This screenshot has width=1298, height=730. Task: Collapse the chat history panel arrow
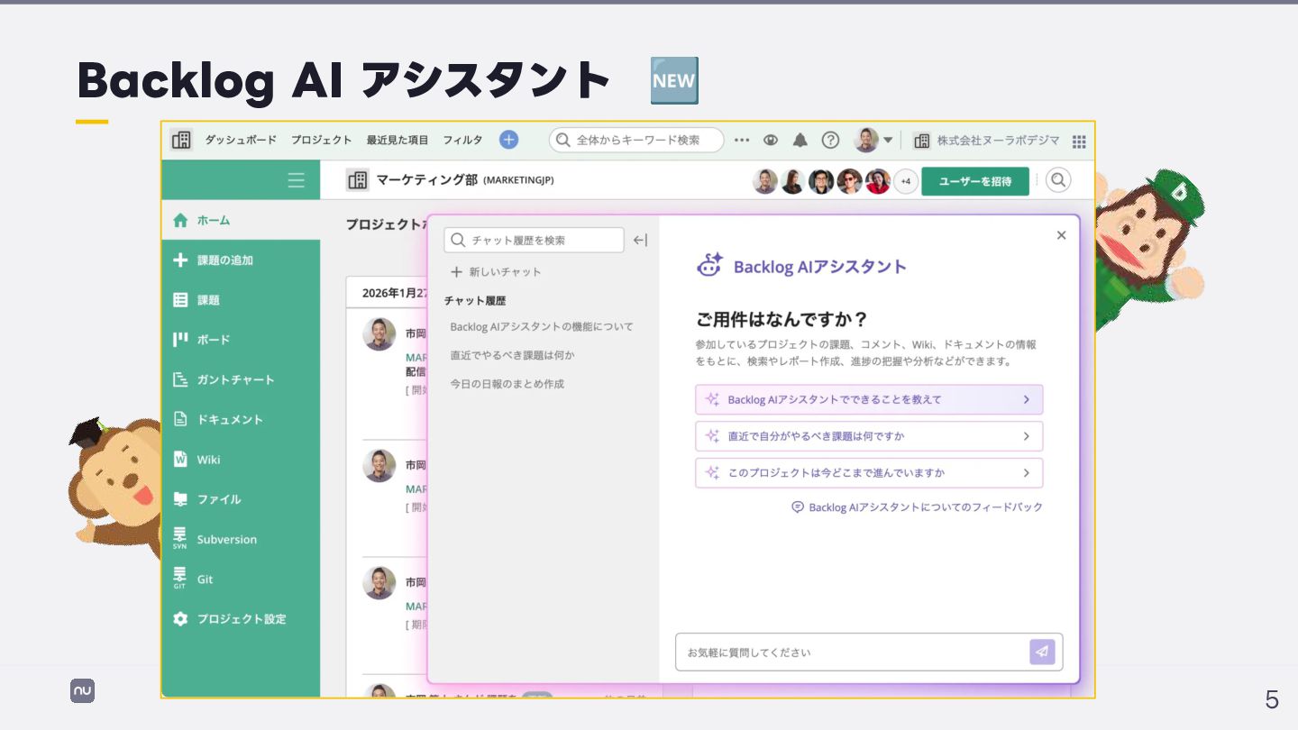tap(640, 240)
